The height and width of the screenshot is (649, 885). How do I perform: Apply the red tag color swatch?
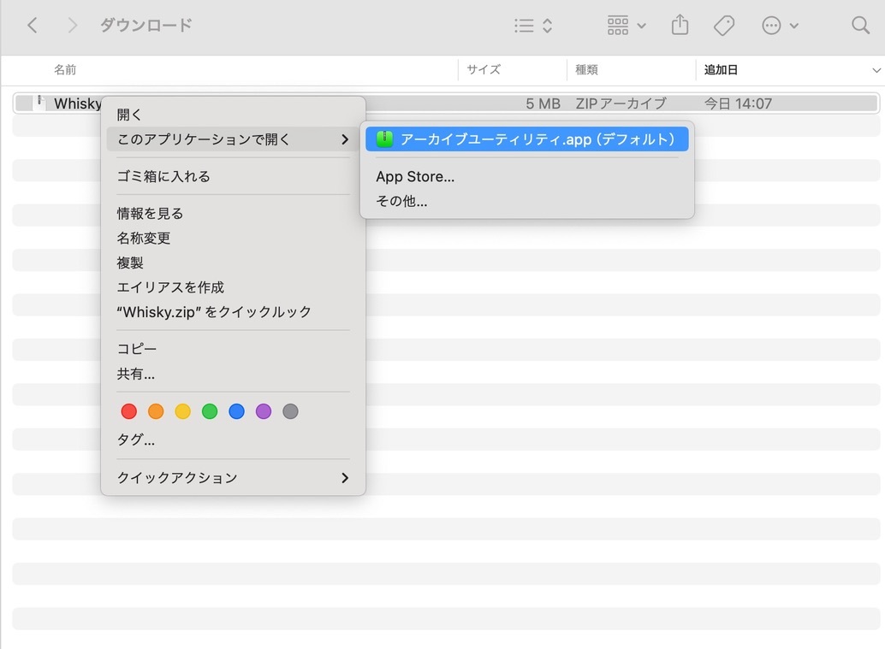pos(129,411)
